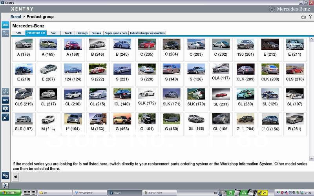Switch to the VIN tab
Viewport: 314px width, 196px height.
tap(18, 33)
